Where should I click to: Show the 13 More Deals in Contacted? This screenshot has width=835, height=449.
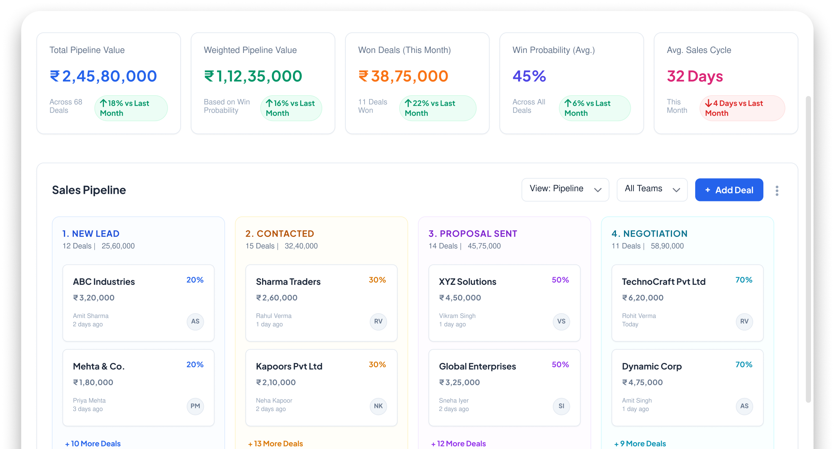coord(275,444)
